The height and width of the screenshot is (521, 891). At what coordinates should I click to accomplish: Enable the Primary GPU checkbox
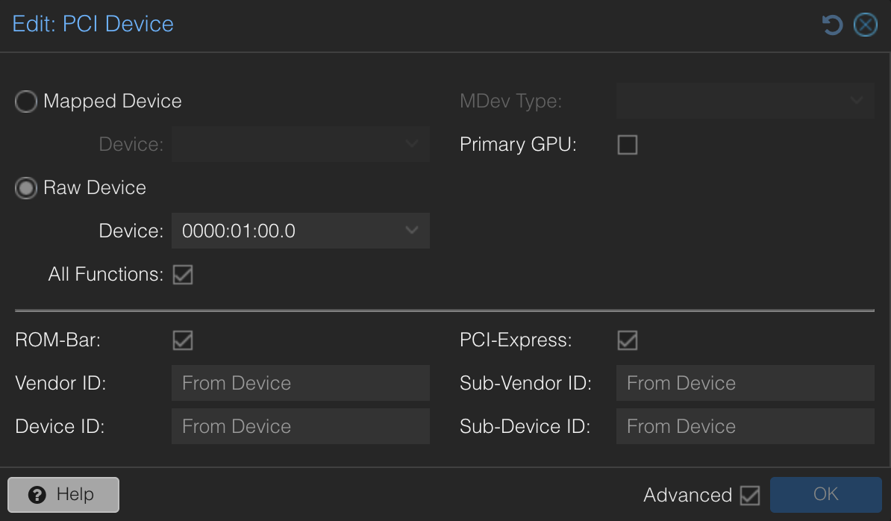(627, 145)
